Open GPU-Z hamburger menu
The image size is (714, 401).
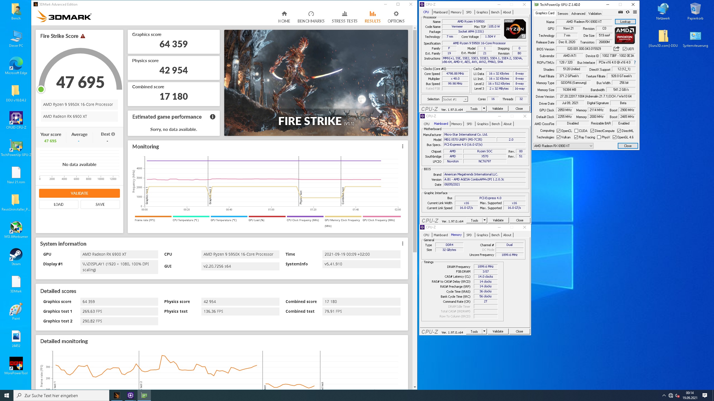(x=635, y=12)
